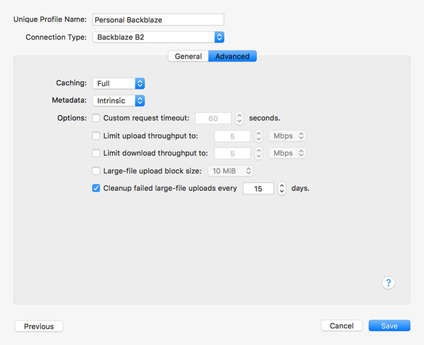The image size is (424, 345).
Task: Click the download throughput value field
Action: coord(232,153)
